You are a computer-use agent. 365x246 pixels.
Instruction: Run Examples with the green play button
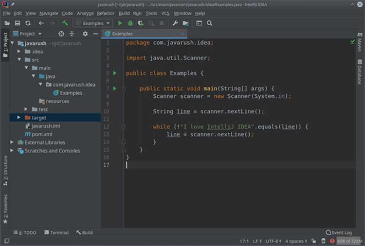point(120,23)
